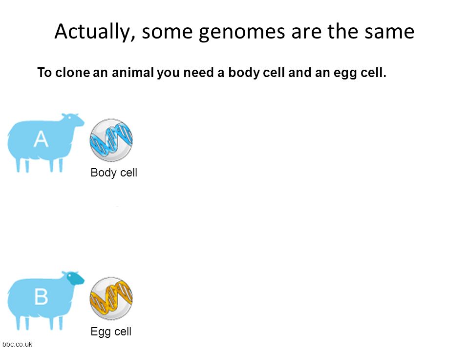Select the "Body cell" label
The image size is (469, 351).
114,173
